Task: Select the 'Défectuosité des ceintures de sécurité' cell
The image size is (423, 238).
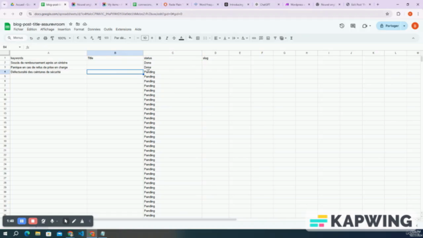Action: (48, 72)
